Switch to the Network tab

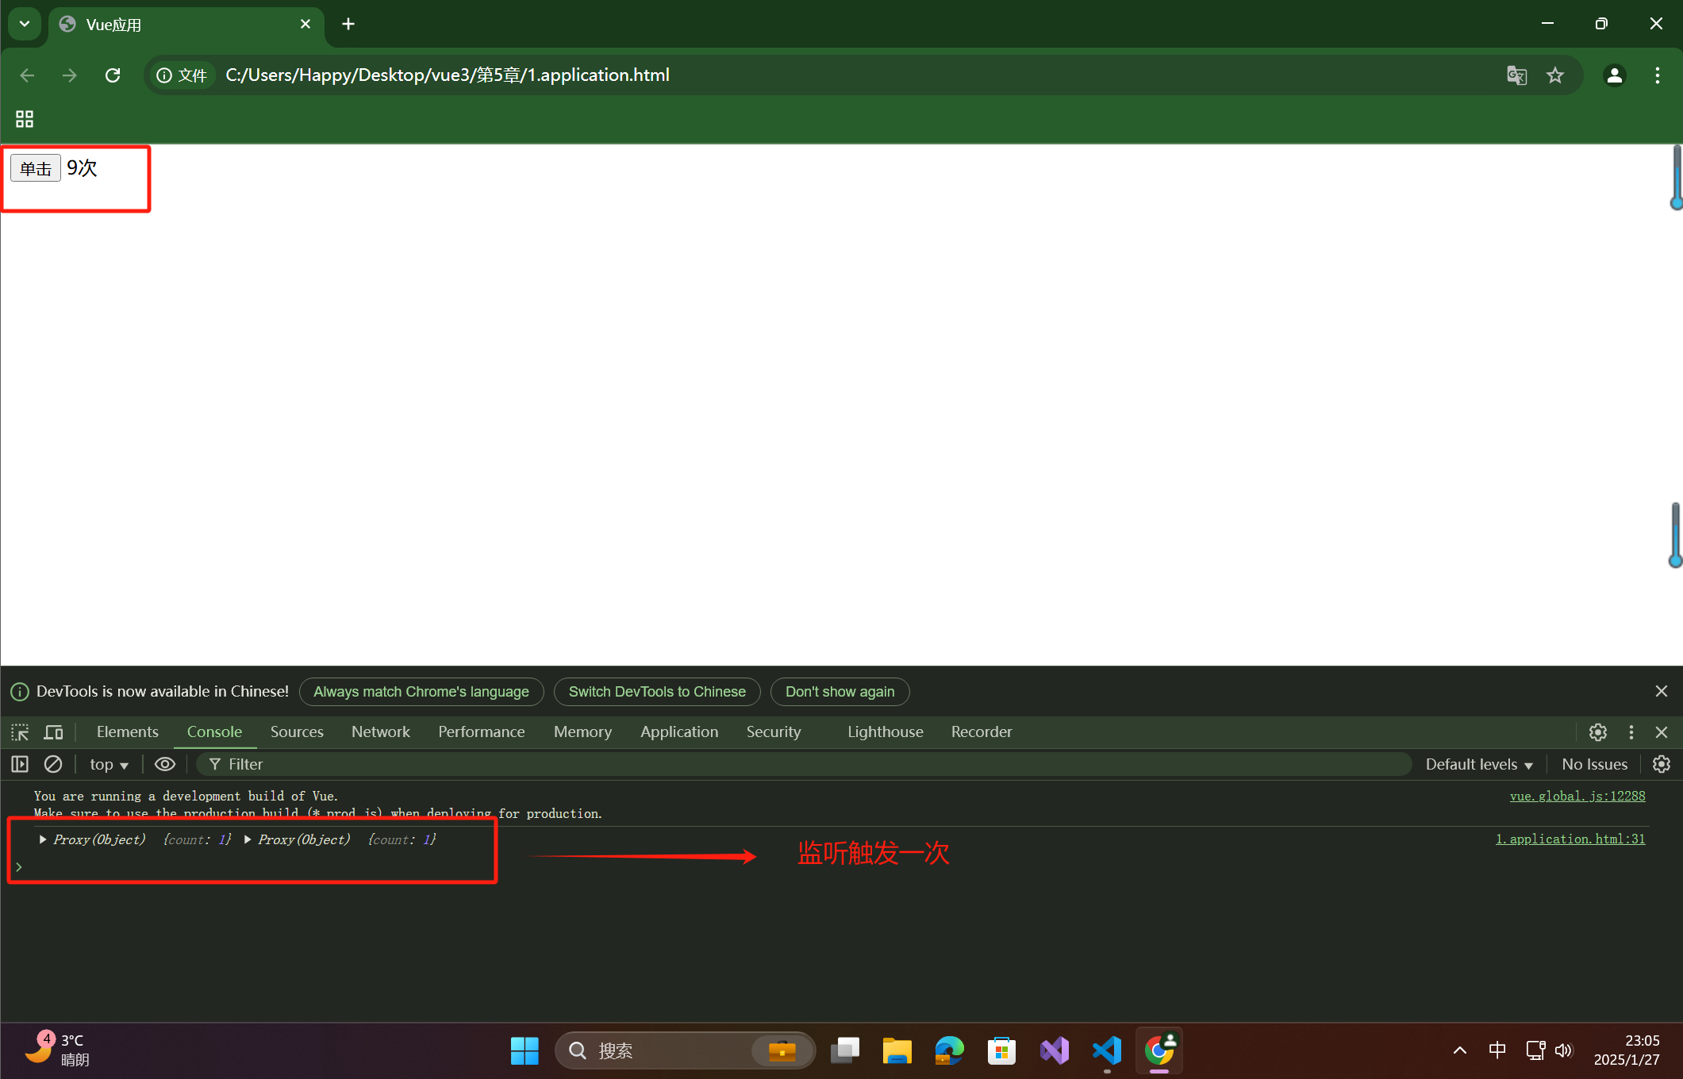(x=380, y=731)
